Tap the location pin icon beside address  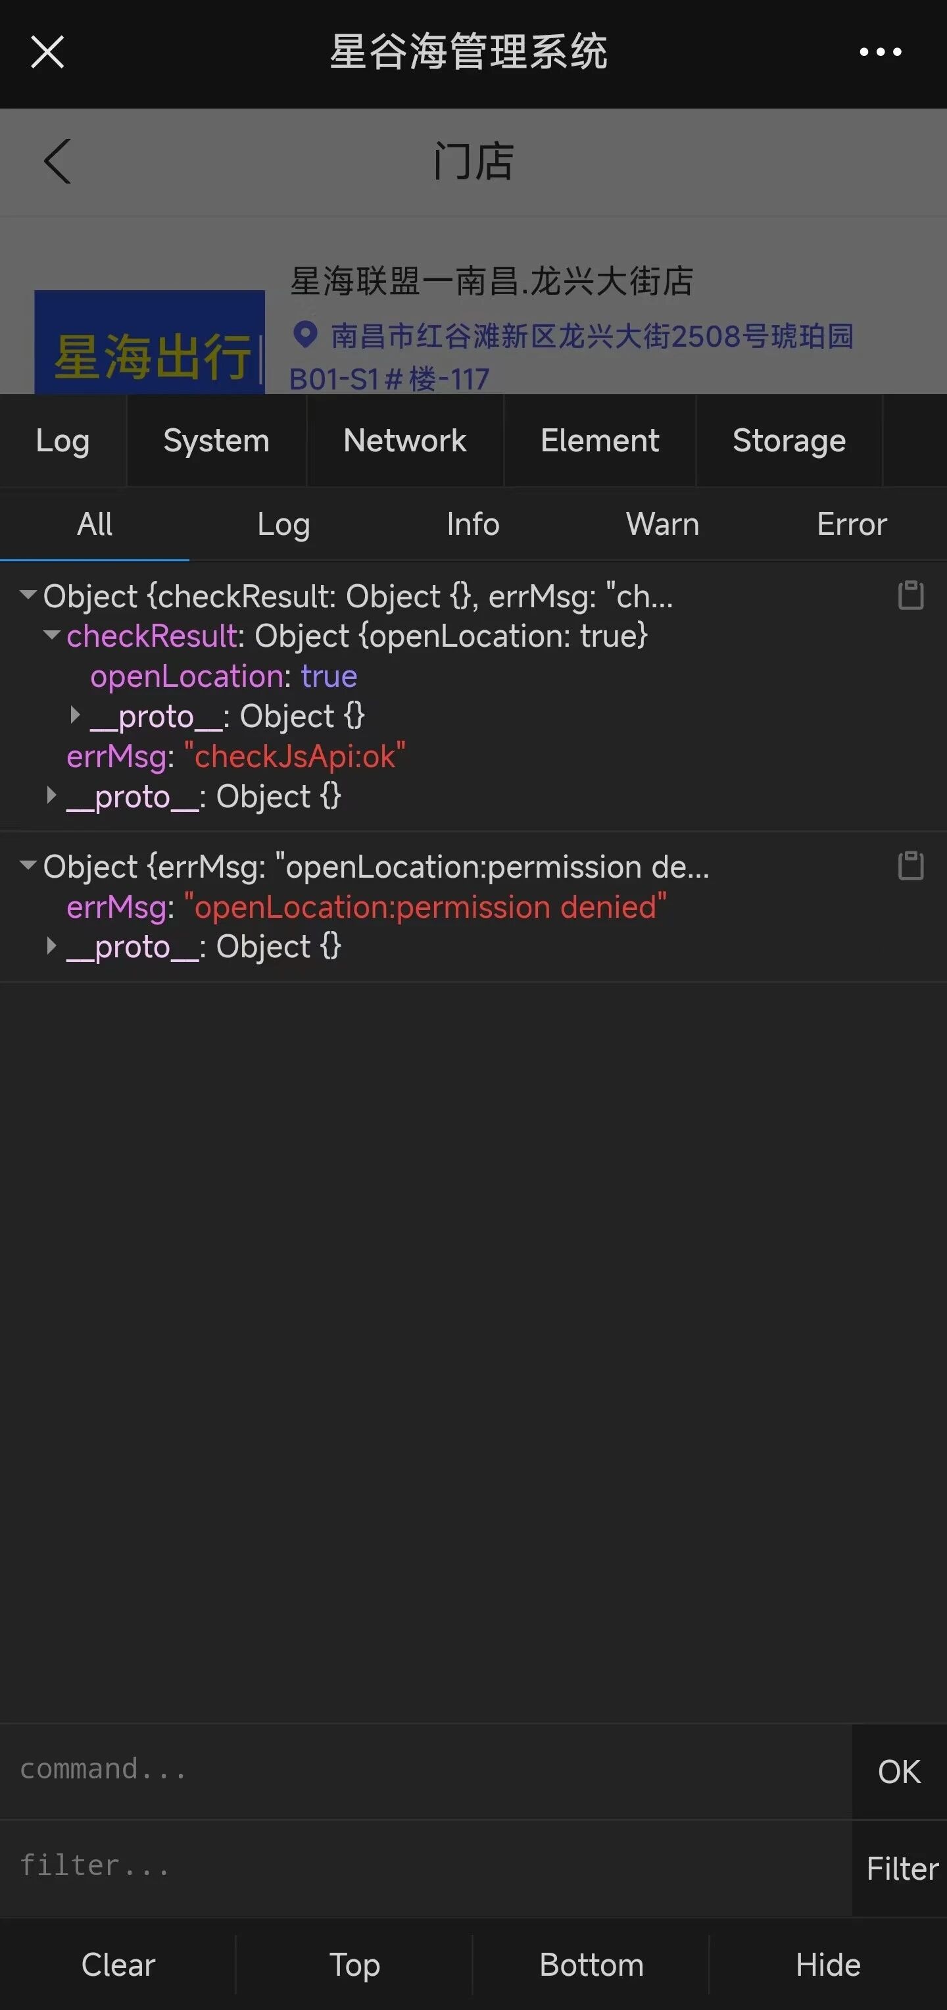tap(305, 336)
